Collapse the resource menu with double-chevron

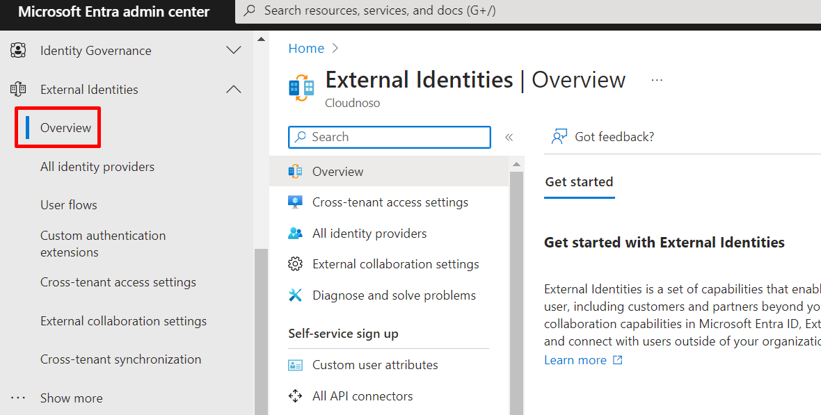[509, 137]
